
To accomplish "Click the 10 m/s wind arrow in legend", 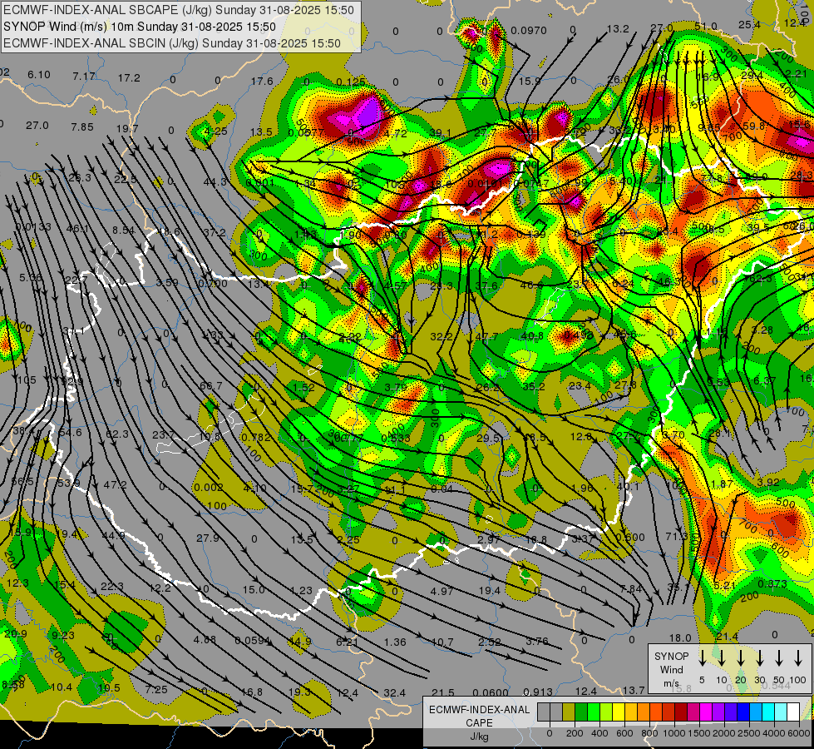I will tap(721, 657).
